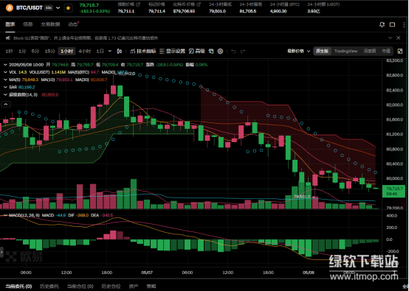The image size is (409, 291).
Task: Collapse the MACD(12,26,9) indicator chevron
Action: (5, 215)
